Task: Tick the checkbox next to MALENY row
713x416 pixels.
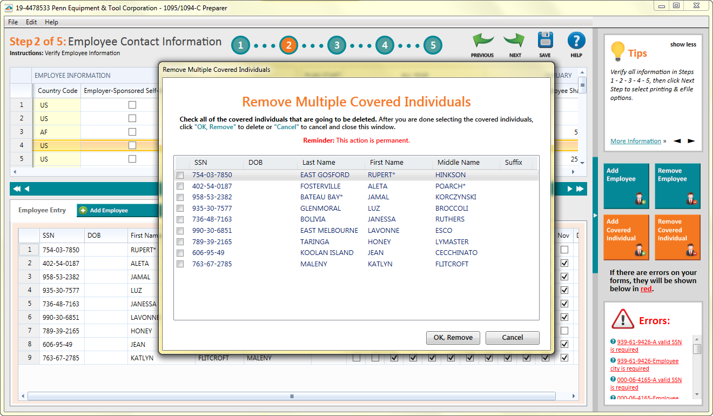Action: click(x=180, y=264)
